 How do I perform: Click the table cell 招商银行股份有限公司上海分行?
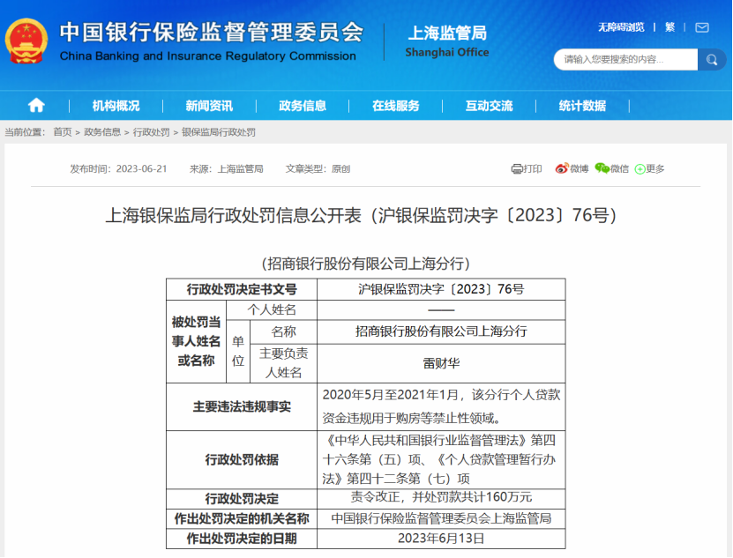[x=441, y=331]
